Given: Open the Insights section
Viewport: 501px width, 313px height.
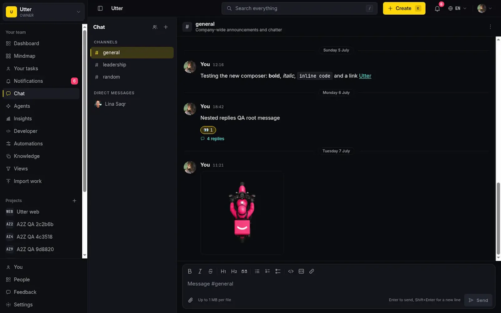Looking at the screenshot, I should point(41,119).
